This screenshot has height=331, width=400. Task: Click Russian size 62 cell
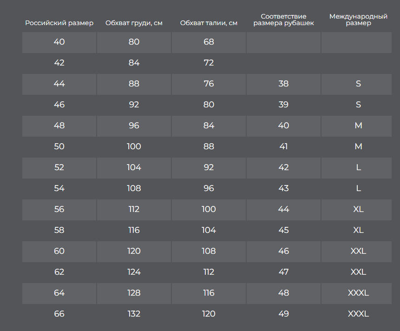coord(59,272)
